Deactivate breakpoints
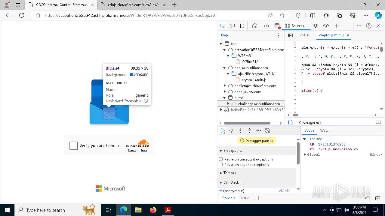The width and height of the screenshot is (385, 216). click(267, 130)
